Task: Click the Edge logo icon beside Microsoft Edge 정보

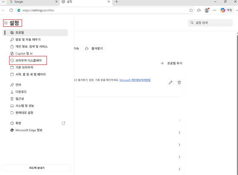Action: click(12, 130)
